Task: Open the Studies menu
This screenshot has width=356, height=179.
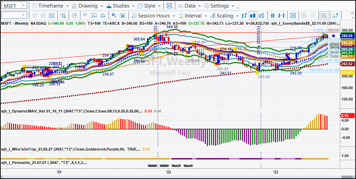Action: click(x=120, y=6)
